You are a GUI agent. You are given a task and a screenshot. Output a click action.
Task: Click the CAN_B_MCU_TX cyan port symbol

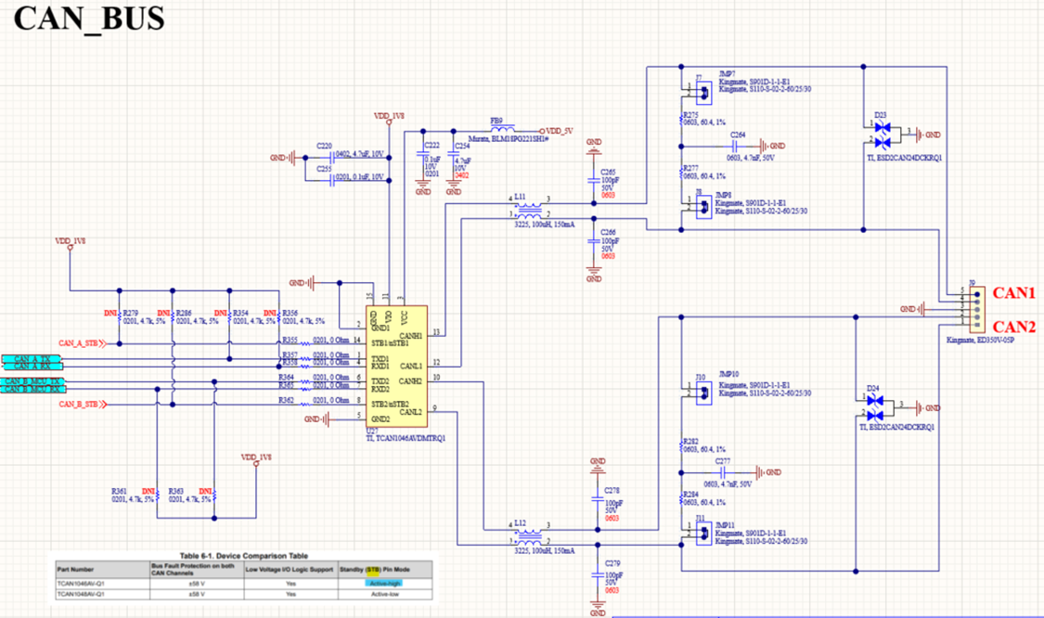pyautogui.click(x=32, y=381)
